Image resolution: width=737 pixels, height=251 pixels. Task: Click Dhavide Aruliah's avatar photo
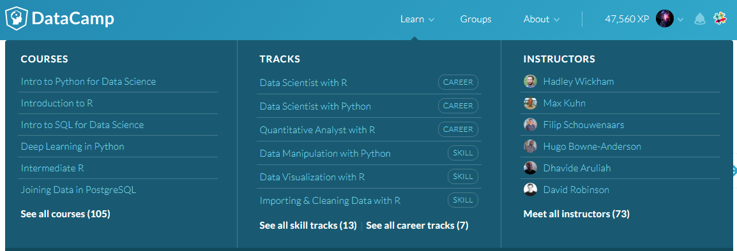tap(530, 168)
